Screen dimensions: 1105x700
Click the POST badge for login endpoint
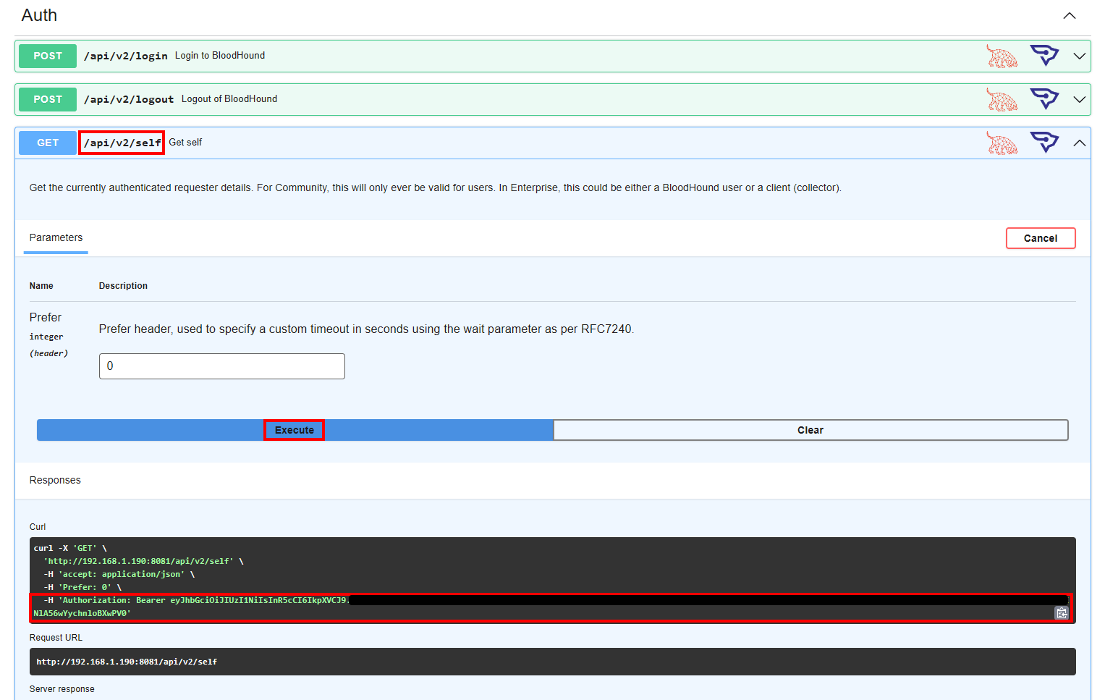click(x=48, y=56)
